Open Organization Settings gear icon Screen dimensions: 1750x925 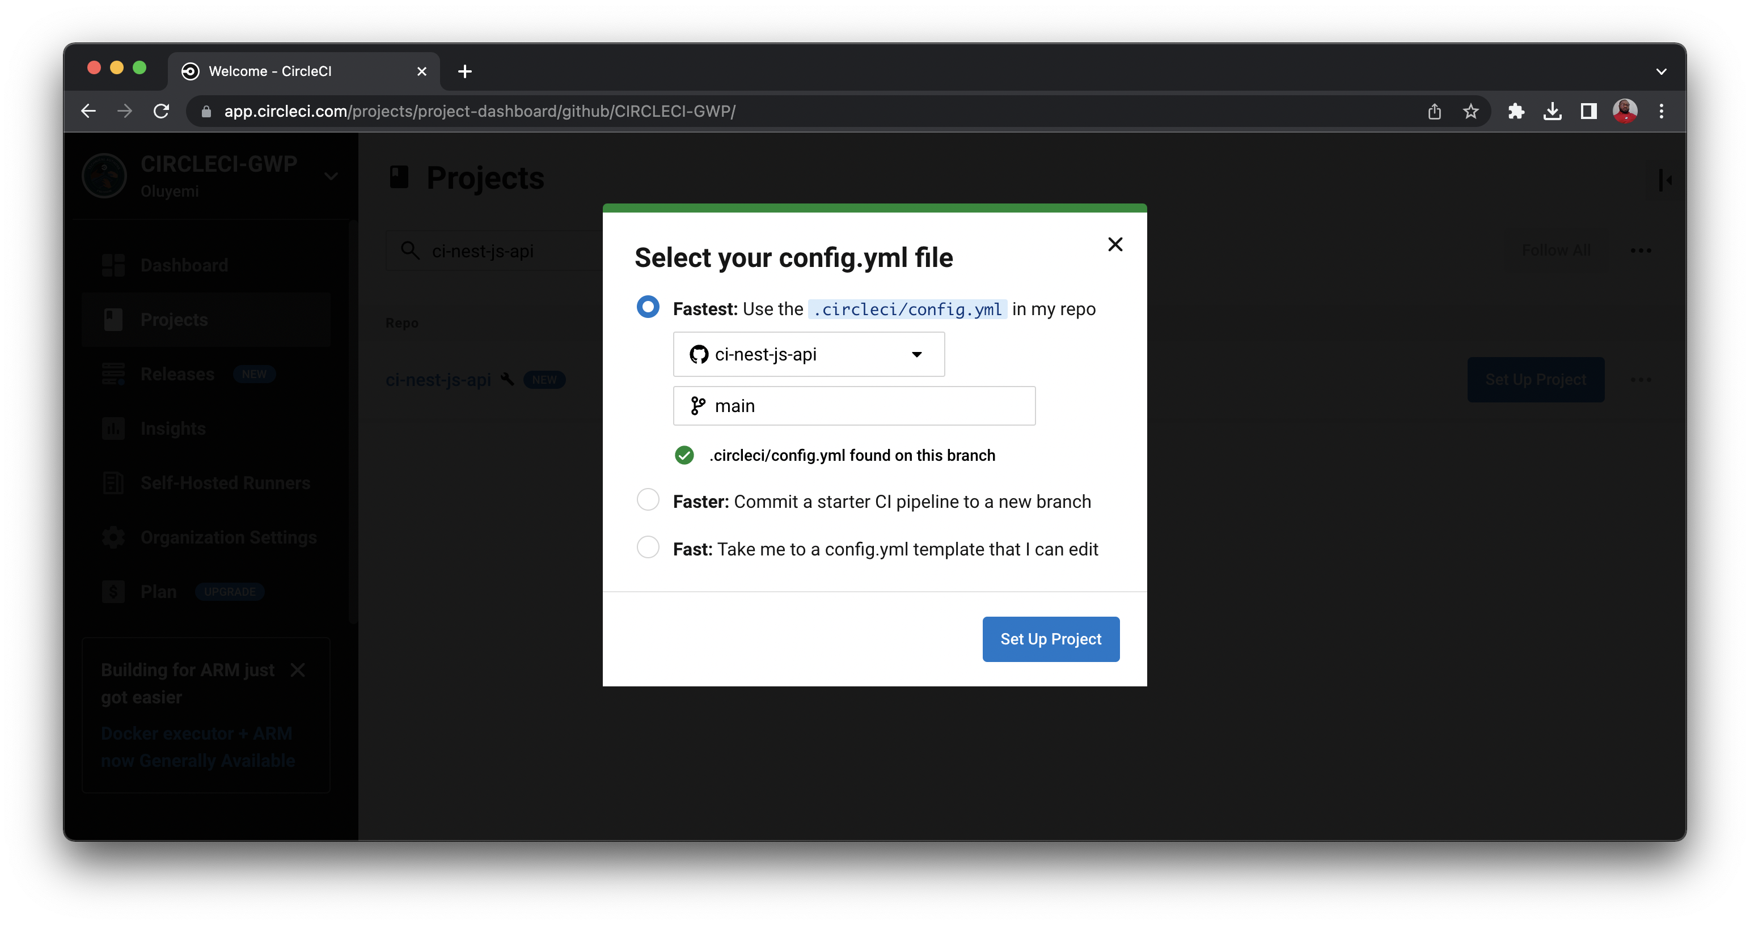[113, 537]
